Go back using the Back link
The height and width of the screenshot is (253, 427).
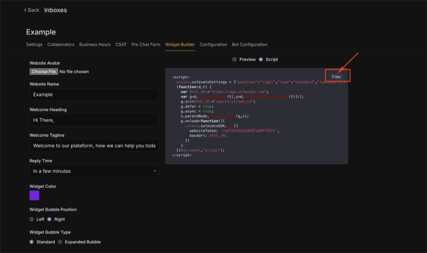click(31, 10)
